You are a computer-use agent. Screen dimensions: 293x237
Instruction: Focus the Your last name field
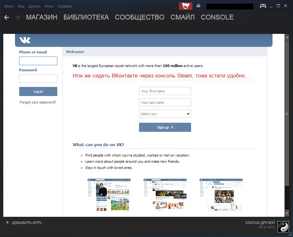[165, 103]
